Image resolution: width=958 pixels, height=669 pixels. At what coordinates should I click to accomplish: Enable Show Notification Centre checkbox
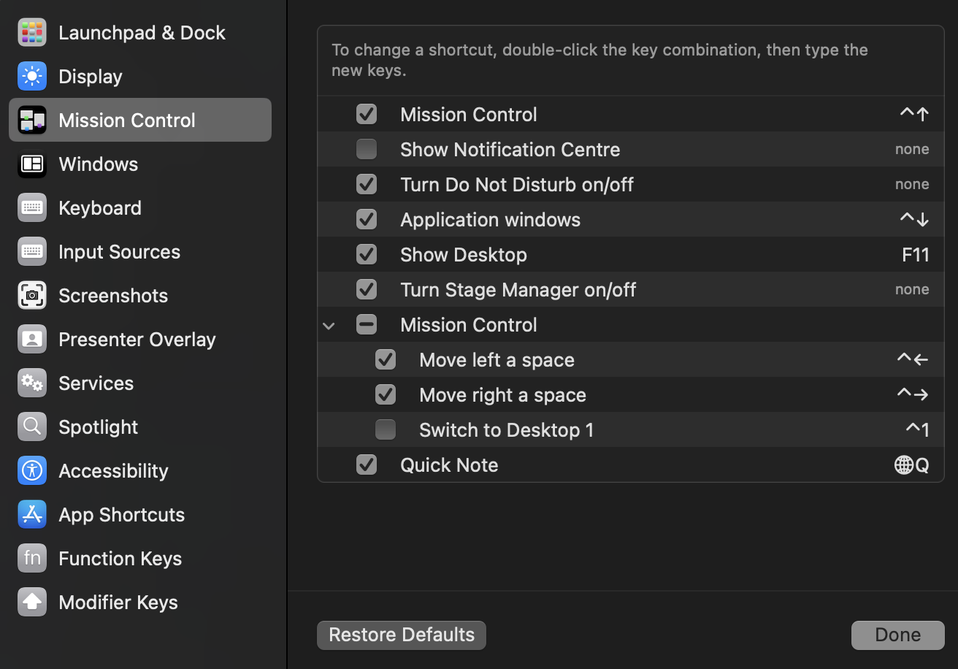(x=367, y=150)
